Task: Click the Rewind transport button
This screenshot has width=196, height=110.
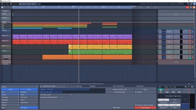Action: coord(173,92)
